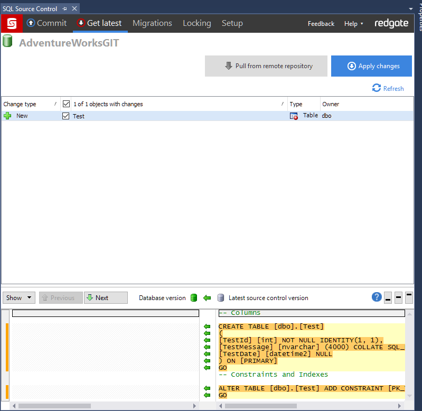Click the green AdventureWorksGIT database icon
The height and width of the screenshot is (411, 422).
pos(7,41)
